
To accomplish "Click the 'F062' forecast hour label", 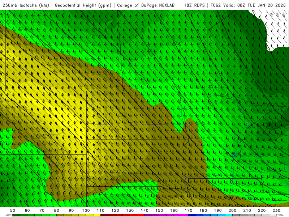I will [x=216, y=5].
